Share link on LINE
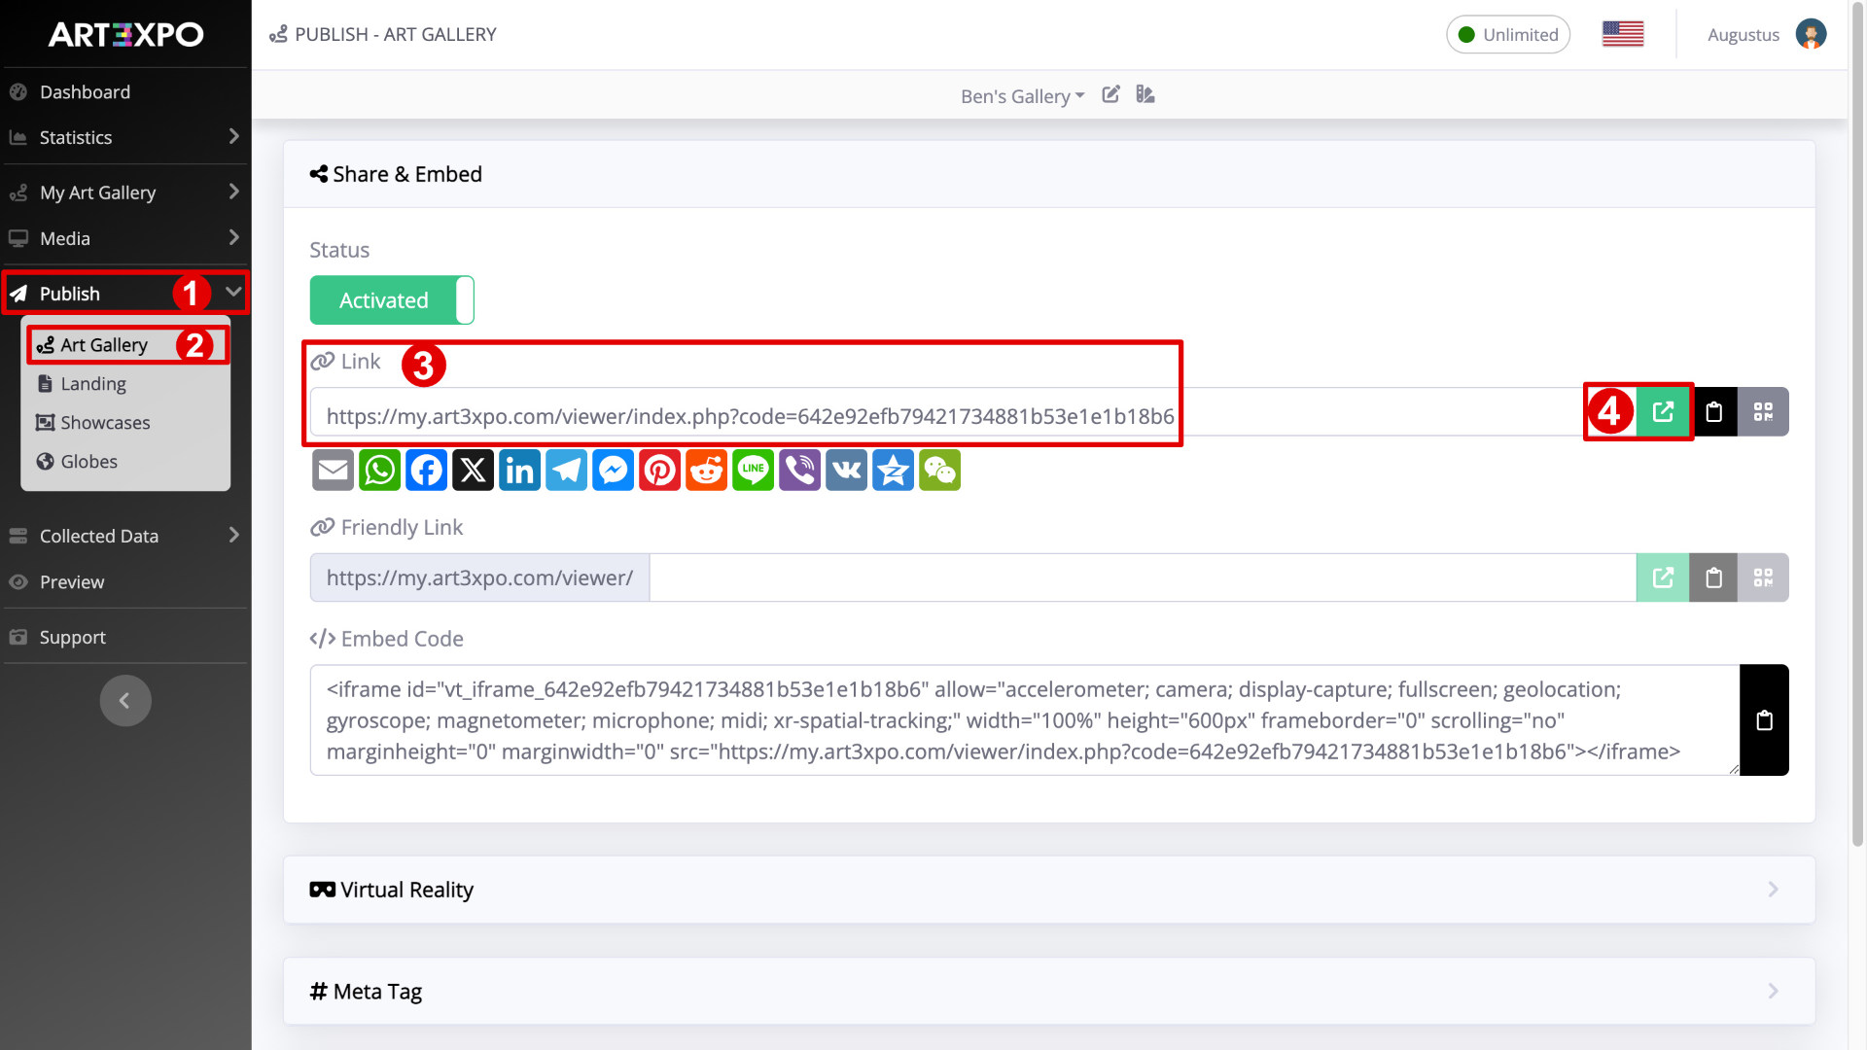Screen dimensions: 1867x1050 click(x=753, y=471)
